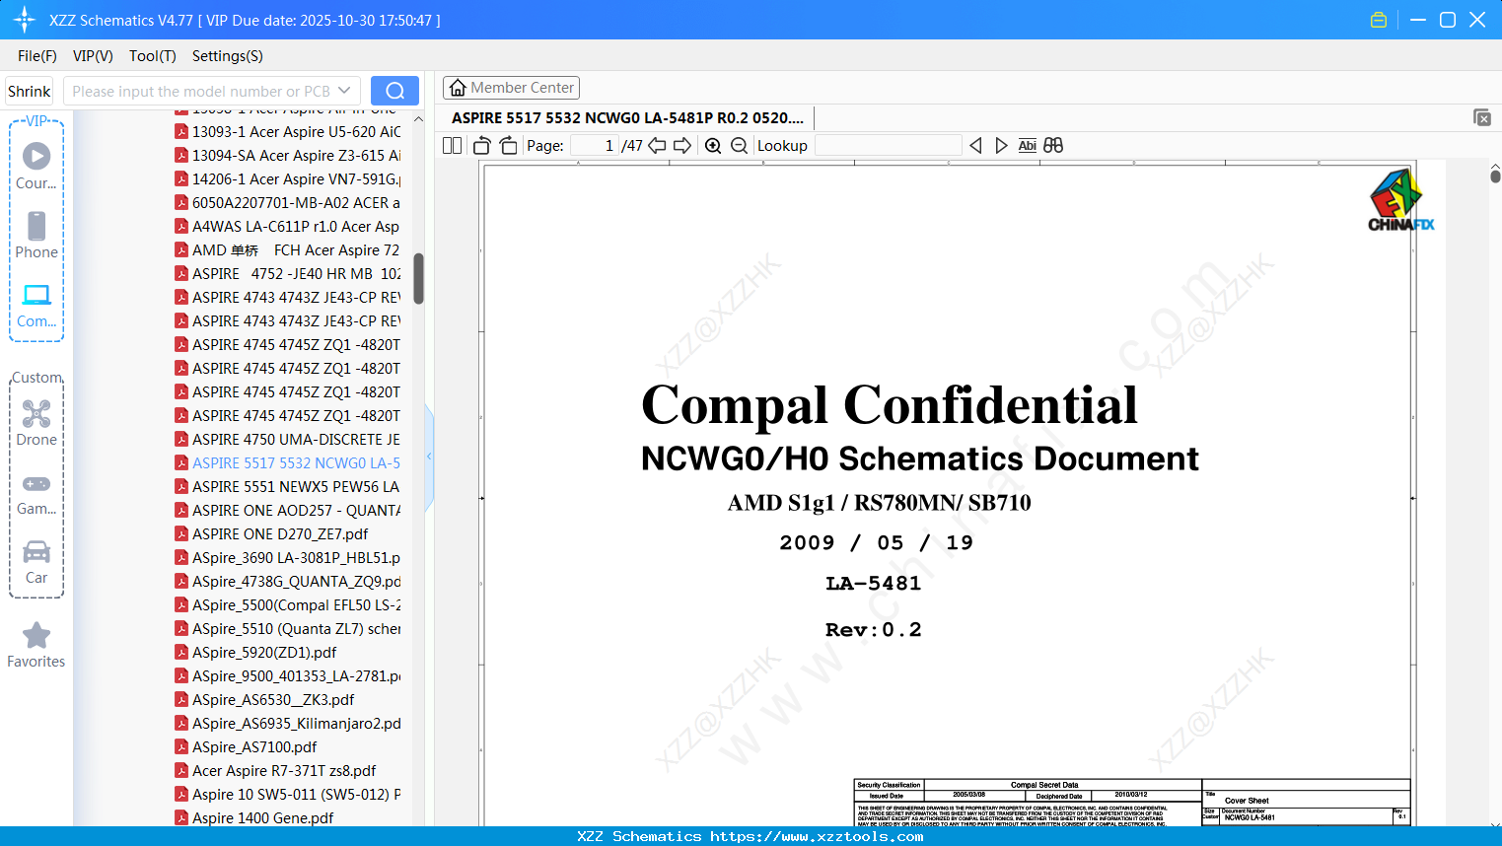The width and height of the screenshot is (1502, 846).
Task: Open ASPIRE 5551 NEWX5 PEW56 LA file
Action: 288,486
